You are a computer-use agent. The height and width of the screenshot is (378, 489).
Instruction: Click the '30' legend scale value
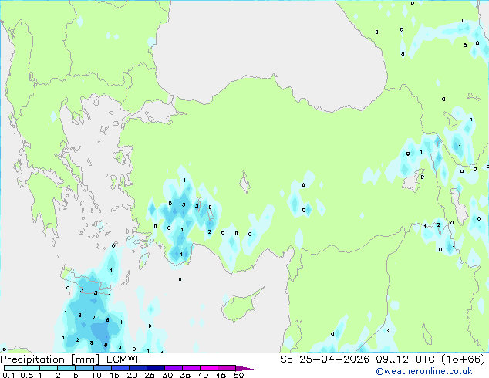pyautogui.click(x=167, y=375)
